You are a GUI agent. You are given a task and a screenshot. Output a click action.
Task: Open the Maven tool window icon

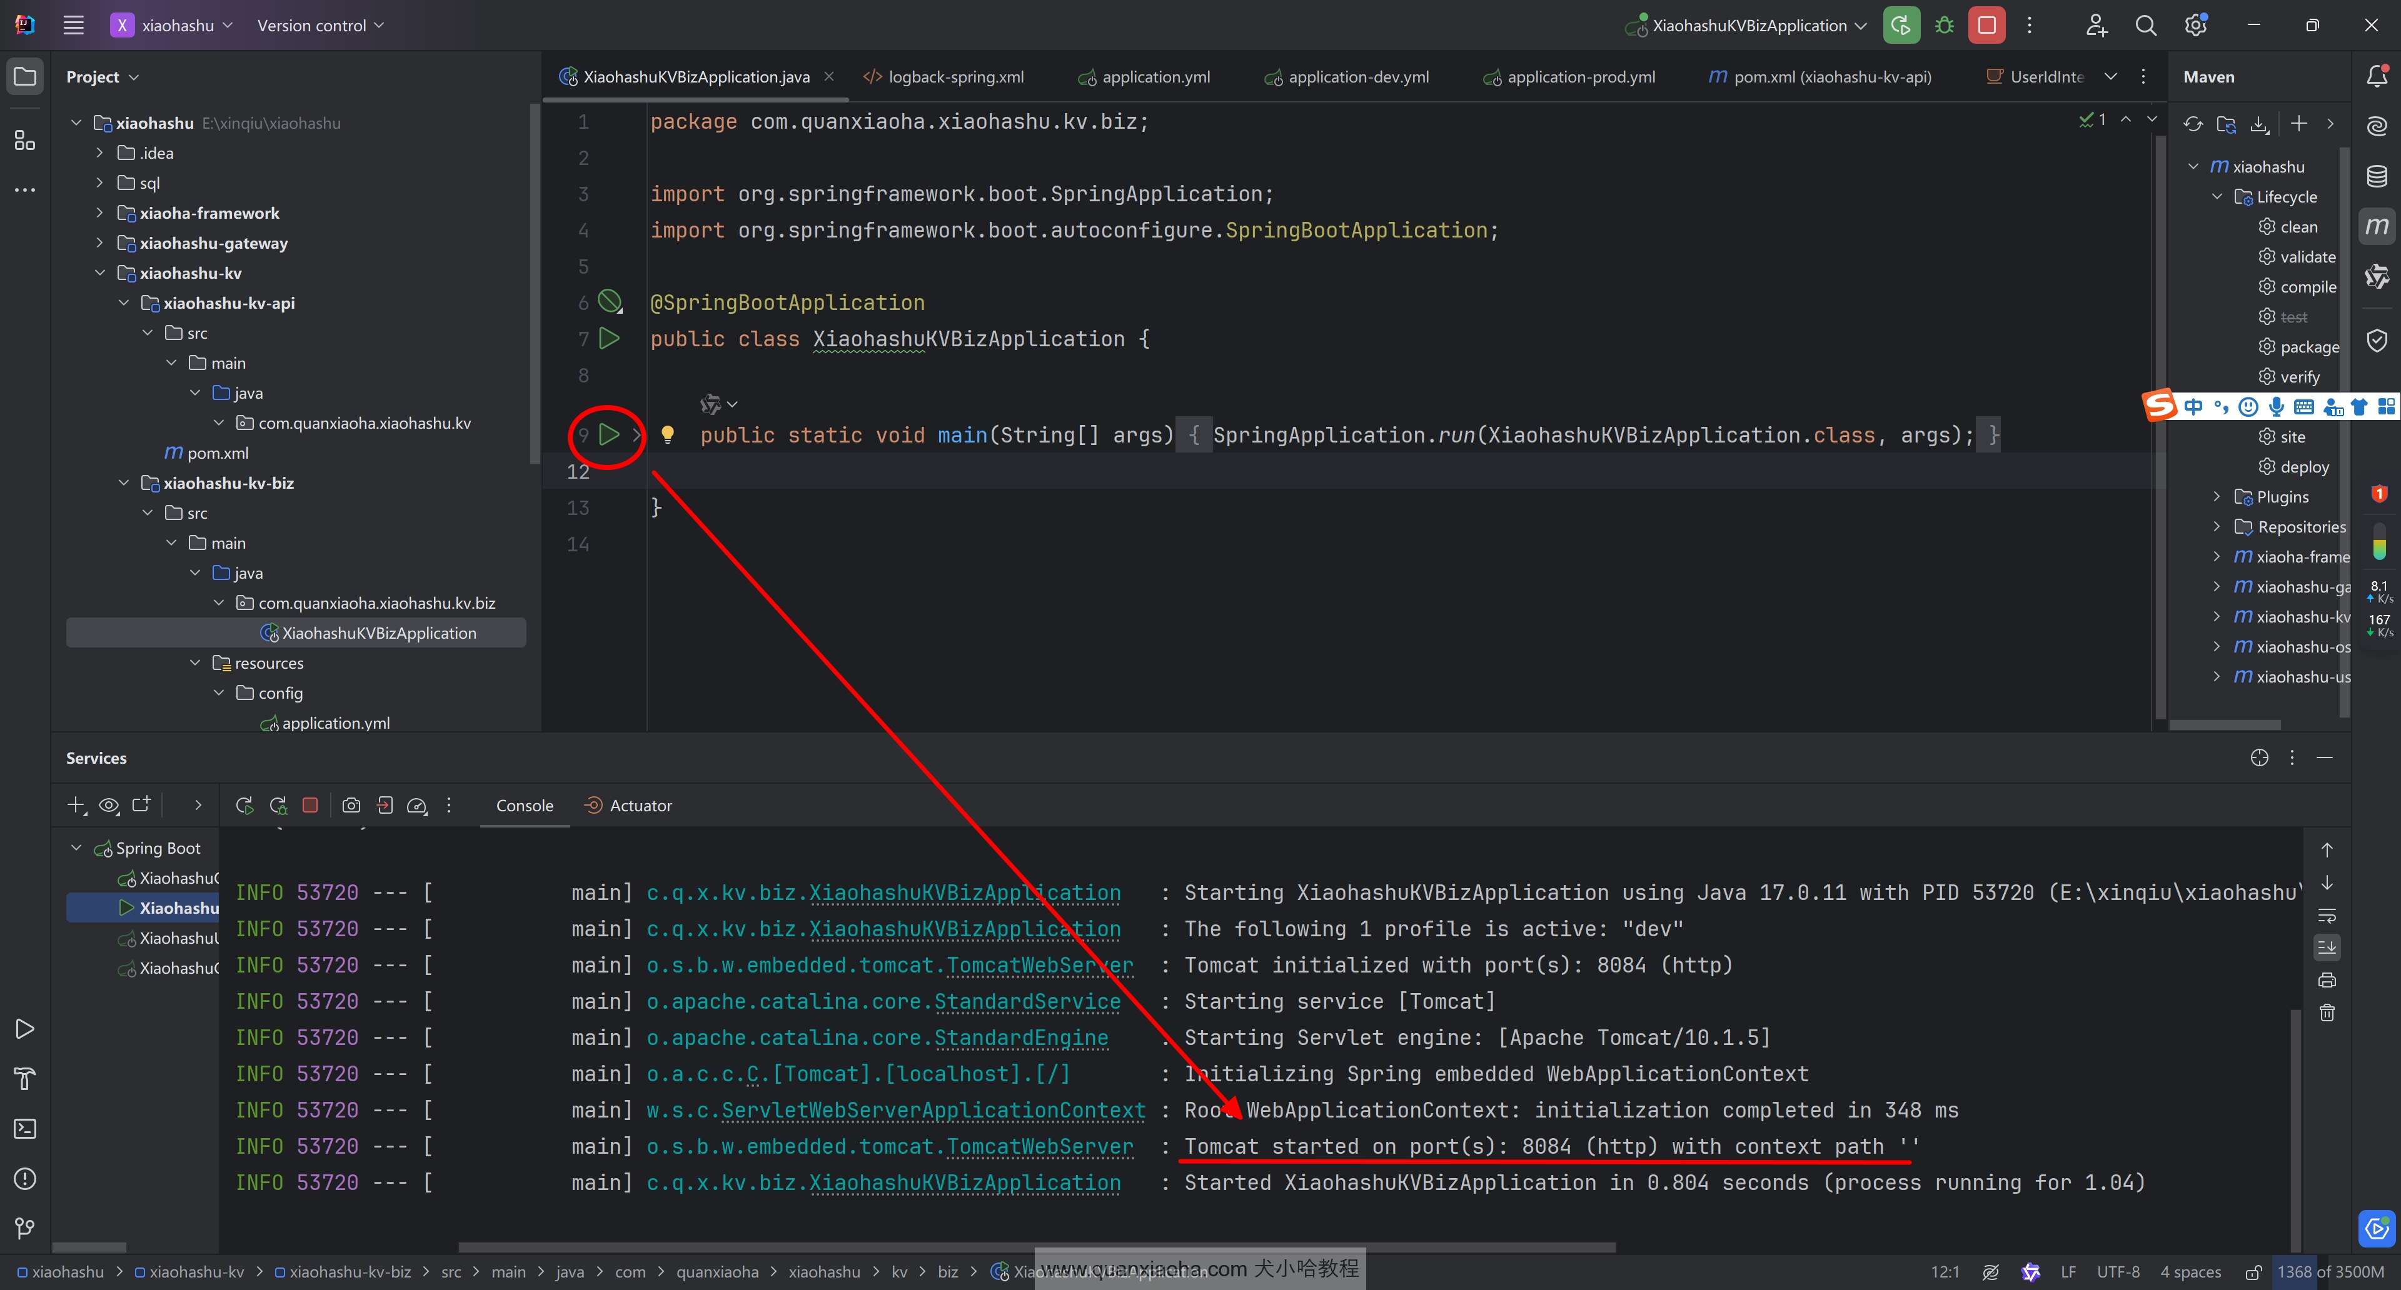pos(2377,226)
